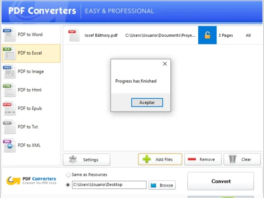Image resolution: width=264 pixels, height=198 pixels.
Task: Pick the PDF to Txt label
Action: pyautogui.click(x=28, y=127)
